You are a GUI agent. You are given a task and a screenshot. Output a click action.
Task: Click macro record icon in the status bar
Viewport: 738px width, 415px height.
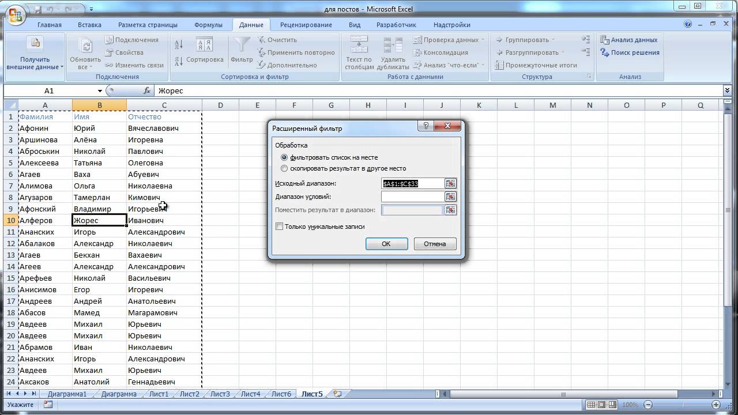pyautogui.click(x=48, y=405)
